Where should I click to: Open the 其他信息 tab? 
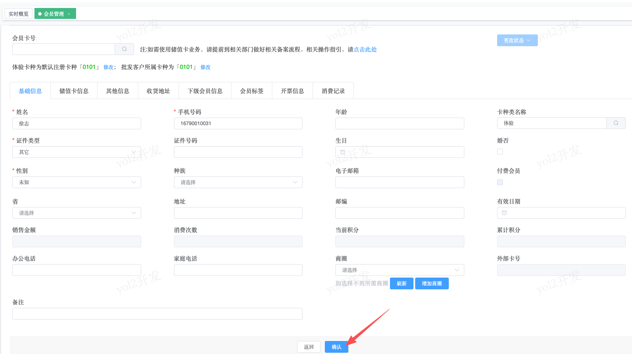[x=118, y=91]
